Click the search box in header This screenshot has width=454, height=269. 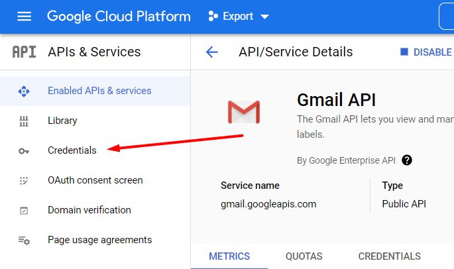447,17
